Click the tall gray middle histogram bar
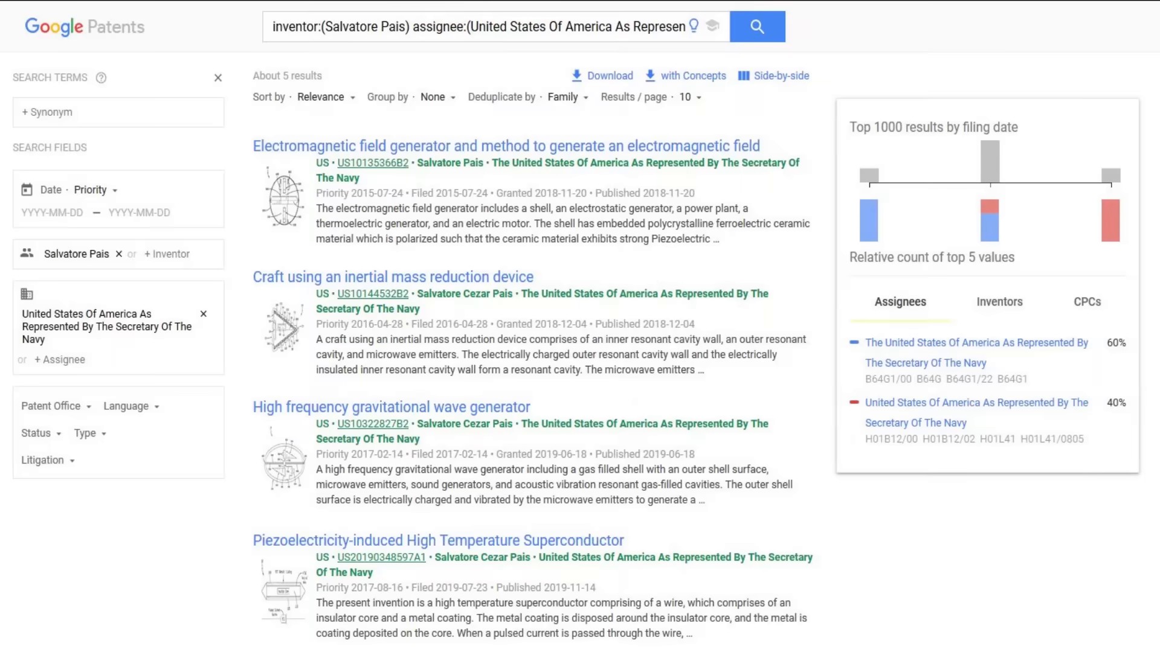 (990, 161)
